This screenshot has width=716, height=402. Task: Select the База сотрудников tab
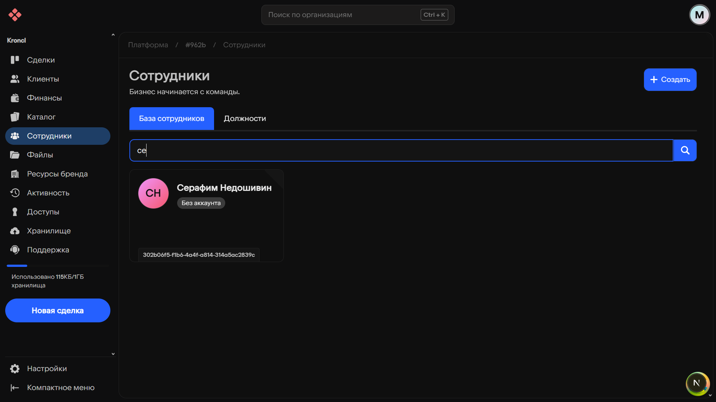click(172, 118)
